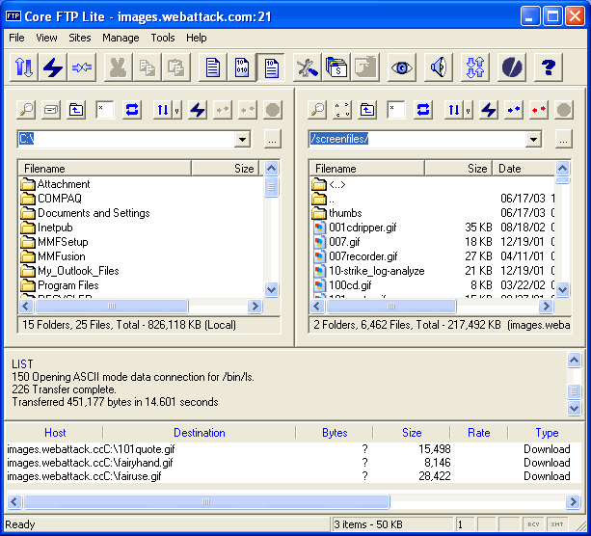
Task: Click the log pane scroll down arrow
Action: tap(574, 408)
